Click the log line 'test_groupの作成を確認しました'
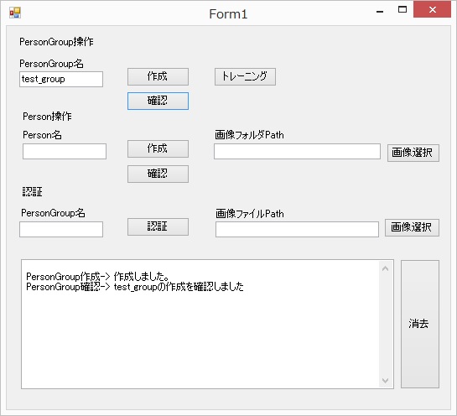Image resolution: width=457 pixels, height=416 pixels. click(179, 287)
